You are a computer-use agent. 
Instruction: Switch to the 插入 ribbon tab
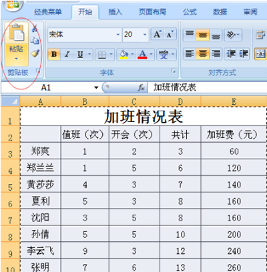pyautogui.click(x=115, y=12)
